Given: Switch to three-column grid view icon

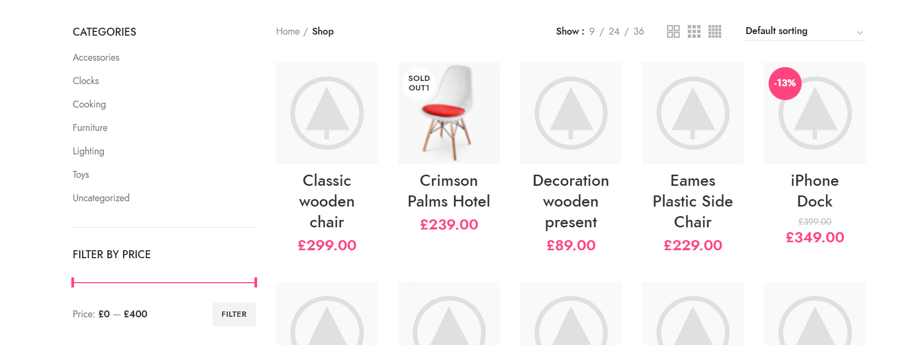Looking at the screenshot, I should tap(694, 31).
